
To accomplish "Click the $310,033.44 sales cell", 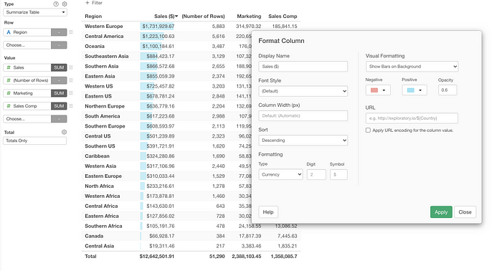I will click(161, 176).
